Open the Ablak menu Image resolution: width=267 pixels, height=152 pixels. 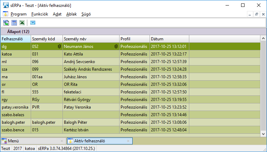coord(71,14)
